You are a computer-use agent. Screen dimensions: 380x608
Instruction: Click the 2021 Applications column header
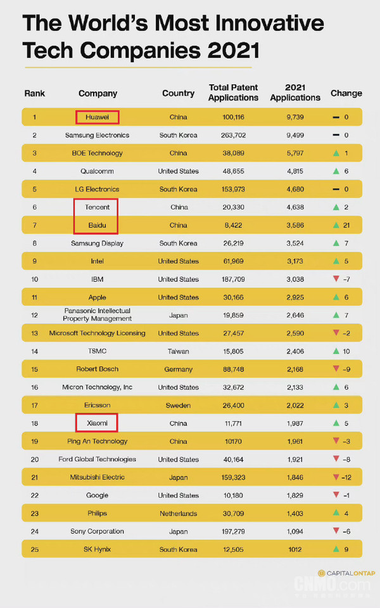tap(295, 93)
